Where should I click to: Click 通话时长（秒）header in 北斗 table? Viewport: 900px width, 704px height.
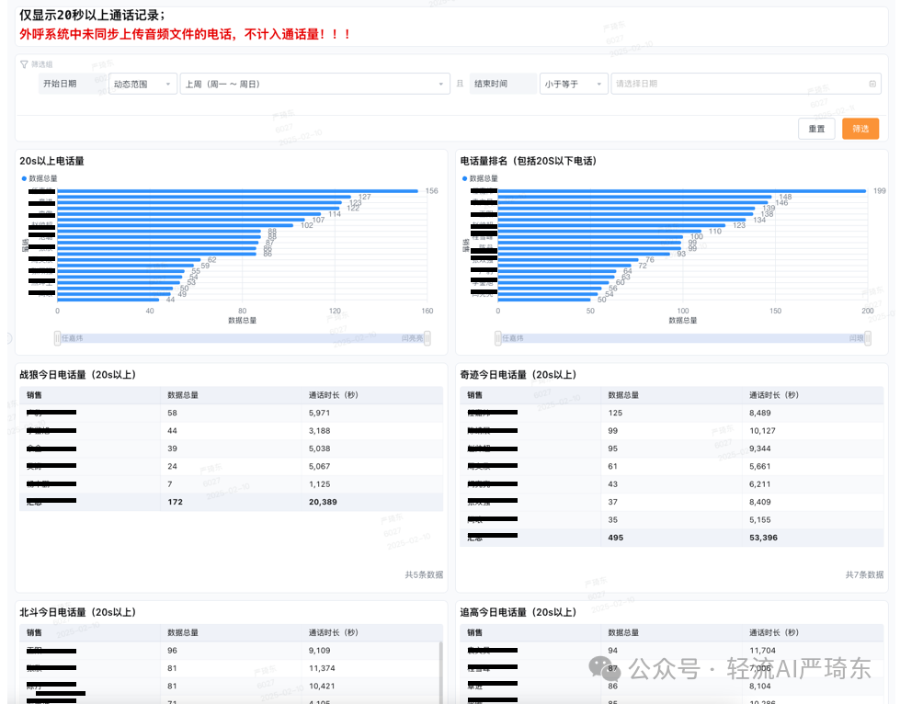333,632
